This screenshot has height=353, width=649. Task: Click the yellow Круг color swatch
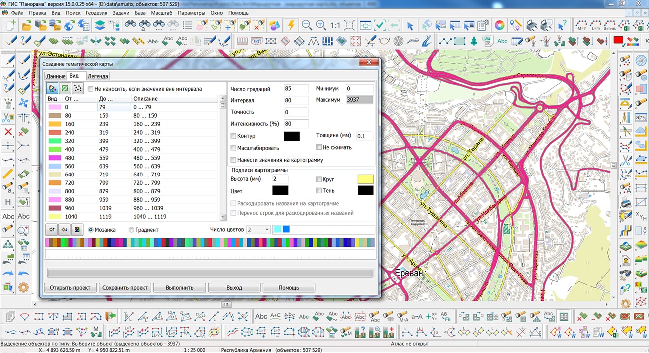click(x=365, y=179)
